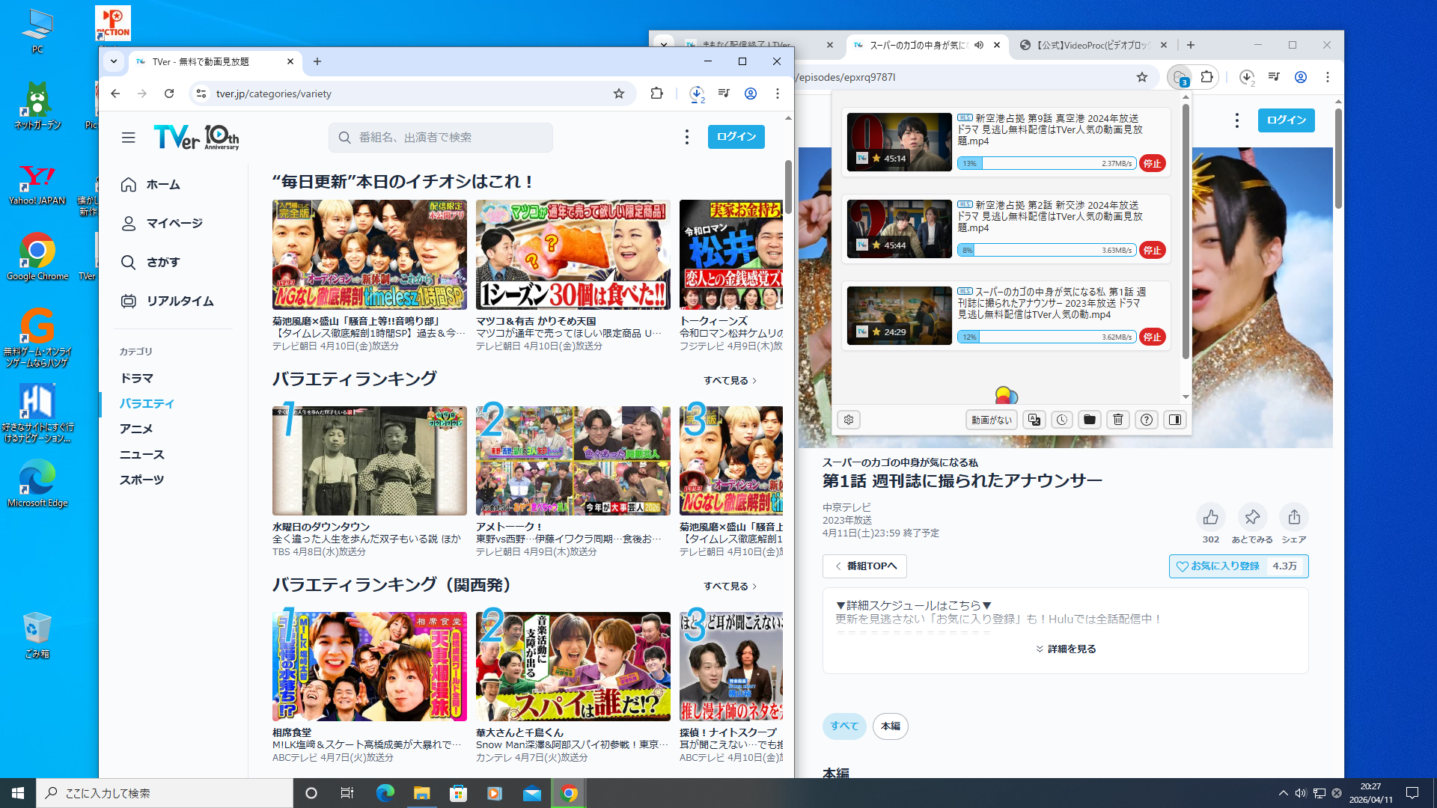The height and width of the screenshot is (808, 1437).
Task: Open media control icon in front Chrome
Action: pyautogui.click(x=724, y=94)
